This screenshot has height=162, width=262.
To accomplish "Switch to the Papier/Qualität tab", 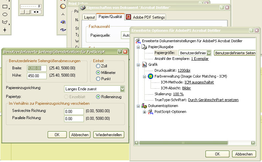I will click(110, 17).
